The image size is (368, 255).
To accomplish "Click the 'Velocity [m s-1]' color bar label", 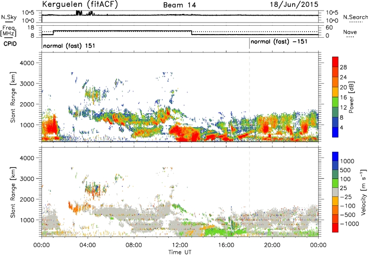I will (363, 192).
